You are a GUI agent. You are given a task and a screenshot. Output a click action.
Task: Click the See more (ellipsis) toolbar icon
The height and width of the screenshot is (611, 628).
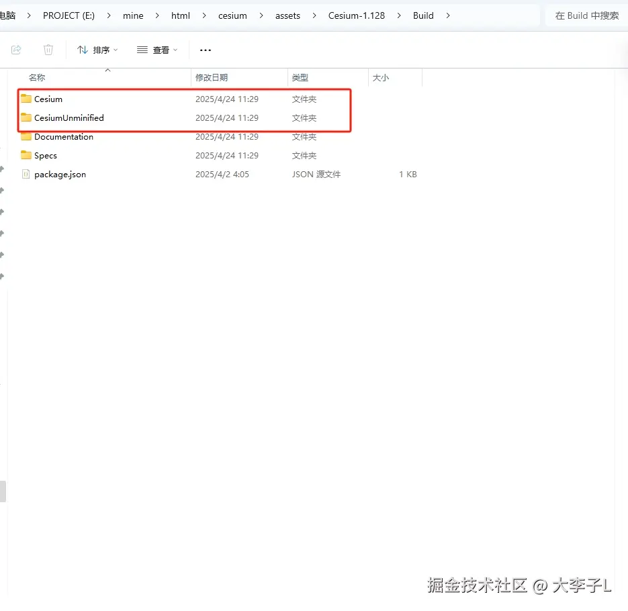coord(205,49)
